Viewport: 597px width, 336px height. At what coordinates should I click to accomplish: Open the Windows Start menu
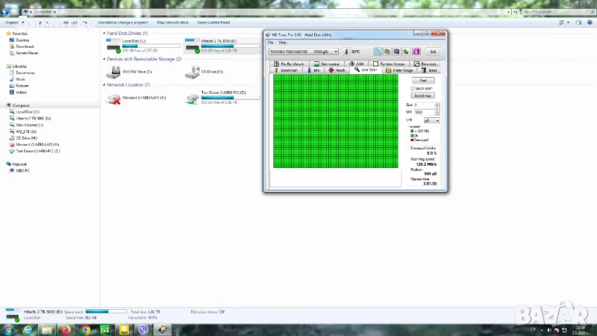[8, 330]
